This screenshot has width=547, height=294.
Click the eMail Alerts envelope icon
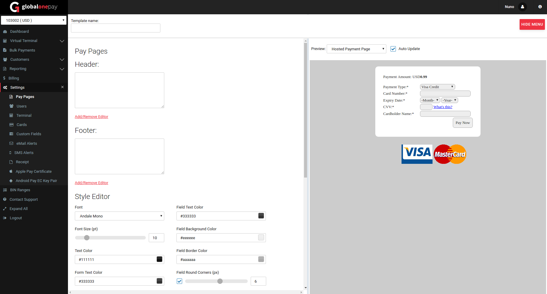tap(11, 144)
